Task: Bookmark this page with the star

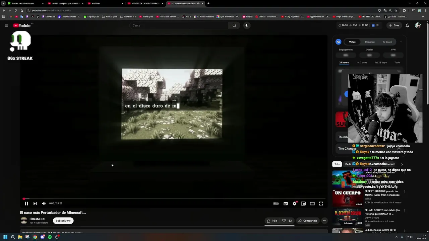Action: (x=395, y=10)
